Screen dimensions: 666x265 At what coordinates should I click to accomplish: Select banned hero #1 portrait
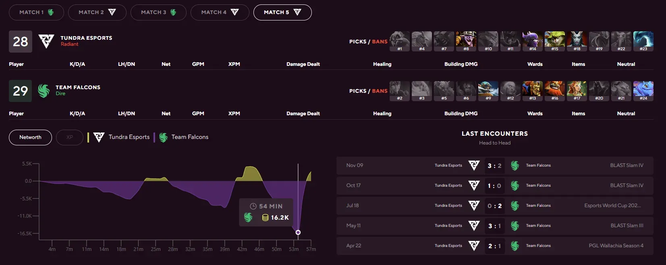click(x=399, y=41)
